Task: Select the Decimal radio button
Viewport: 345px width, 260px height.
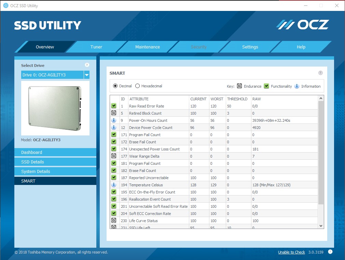Action: pyautogui.click(x=115, y=86)
